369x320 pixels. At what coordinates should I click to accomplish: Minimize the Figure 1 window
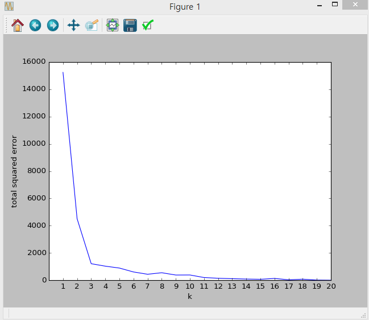coord(320,5)
